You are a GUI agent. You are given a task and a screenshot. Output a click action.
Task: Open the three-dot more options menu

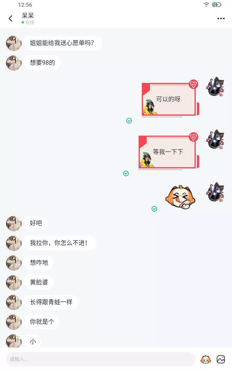[x=221, y=19]
